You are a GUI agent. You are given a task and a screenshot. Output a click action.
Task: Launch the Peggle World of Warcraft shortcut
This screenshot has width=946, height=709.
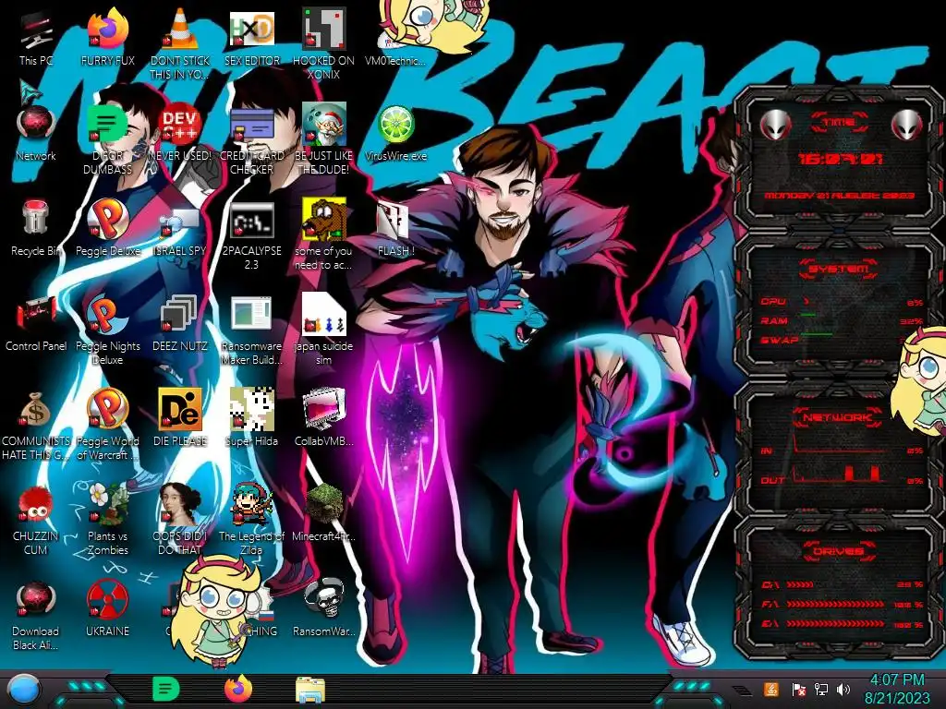(107, 425)
